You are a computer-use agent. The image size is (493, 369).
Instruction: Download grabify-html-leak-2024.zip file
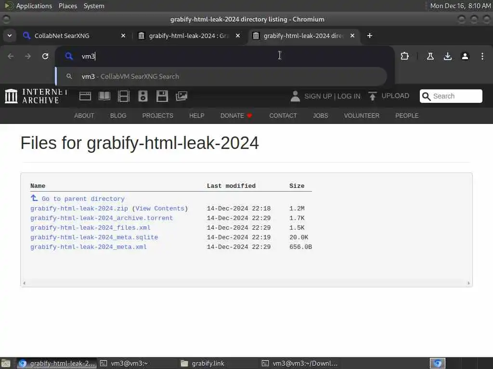point(79,209)
